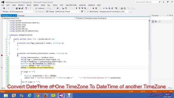Save the file with the Save icon

(x=19, y=8)
